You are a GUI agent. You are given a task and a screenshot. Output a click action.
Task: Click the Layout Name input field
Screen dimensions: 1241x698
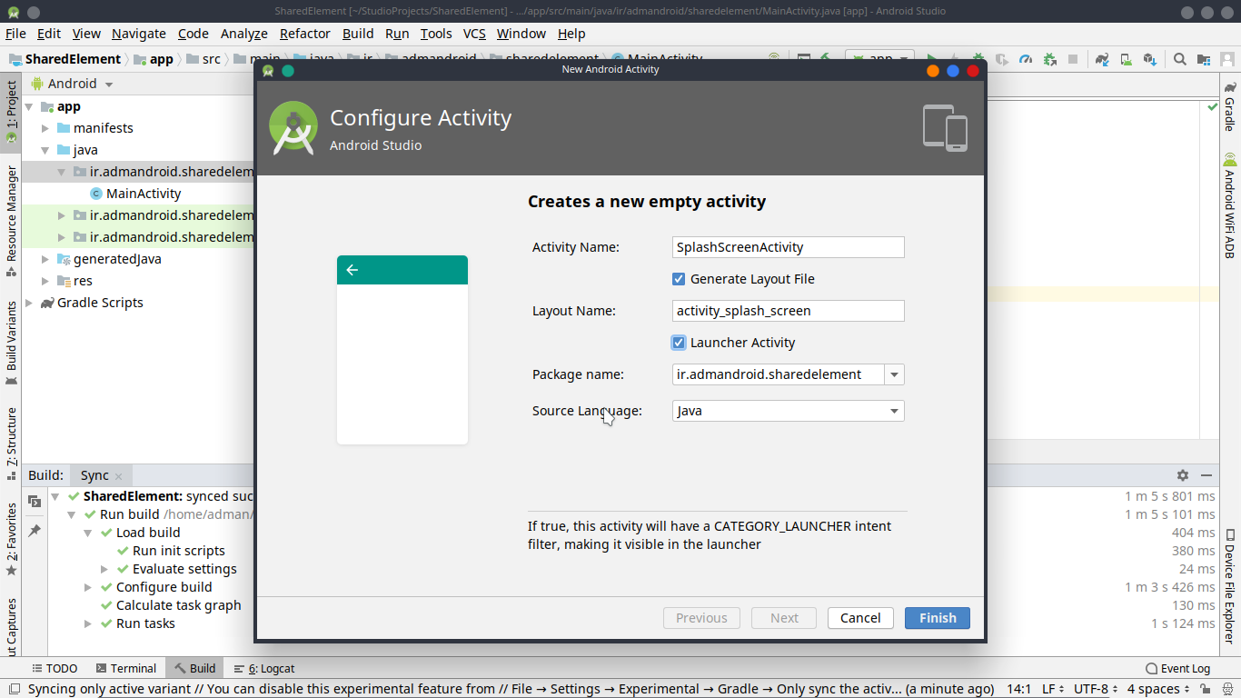[789, 311]
